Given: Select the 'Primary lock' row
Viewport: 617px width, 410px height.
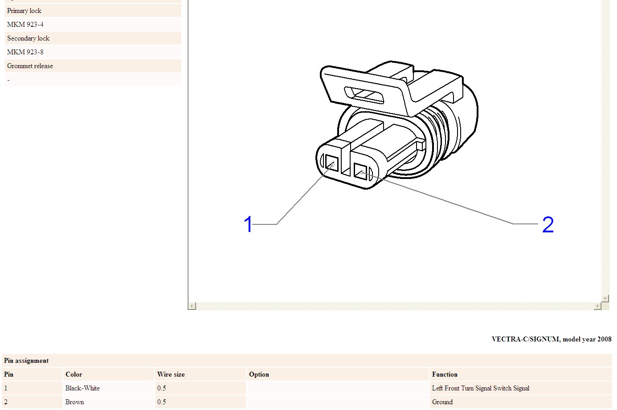Looking at the screenshot, I should point(93,11).
